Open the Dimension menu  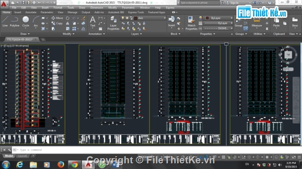point(97,8)
